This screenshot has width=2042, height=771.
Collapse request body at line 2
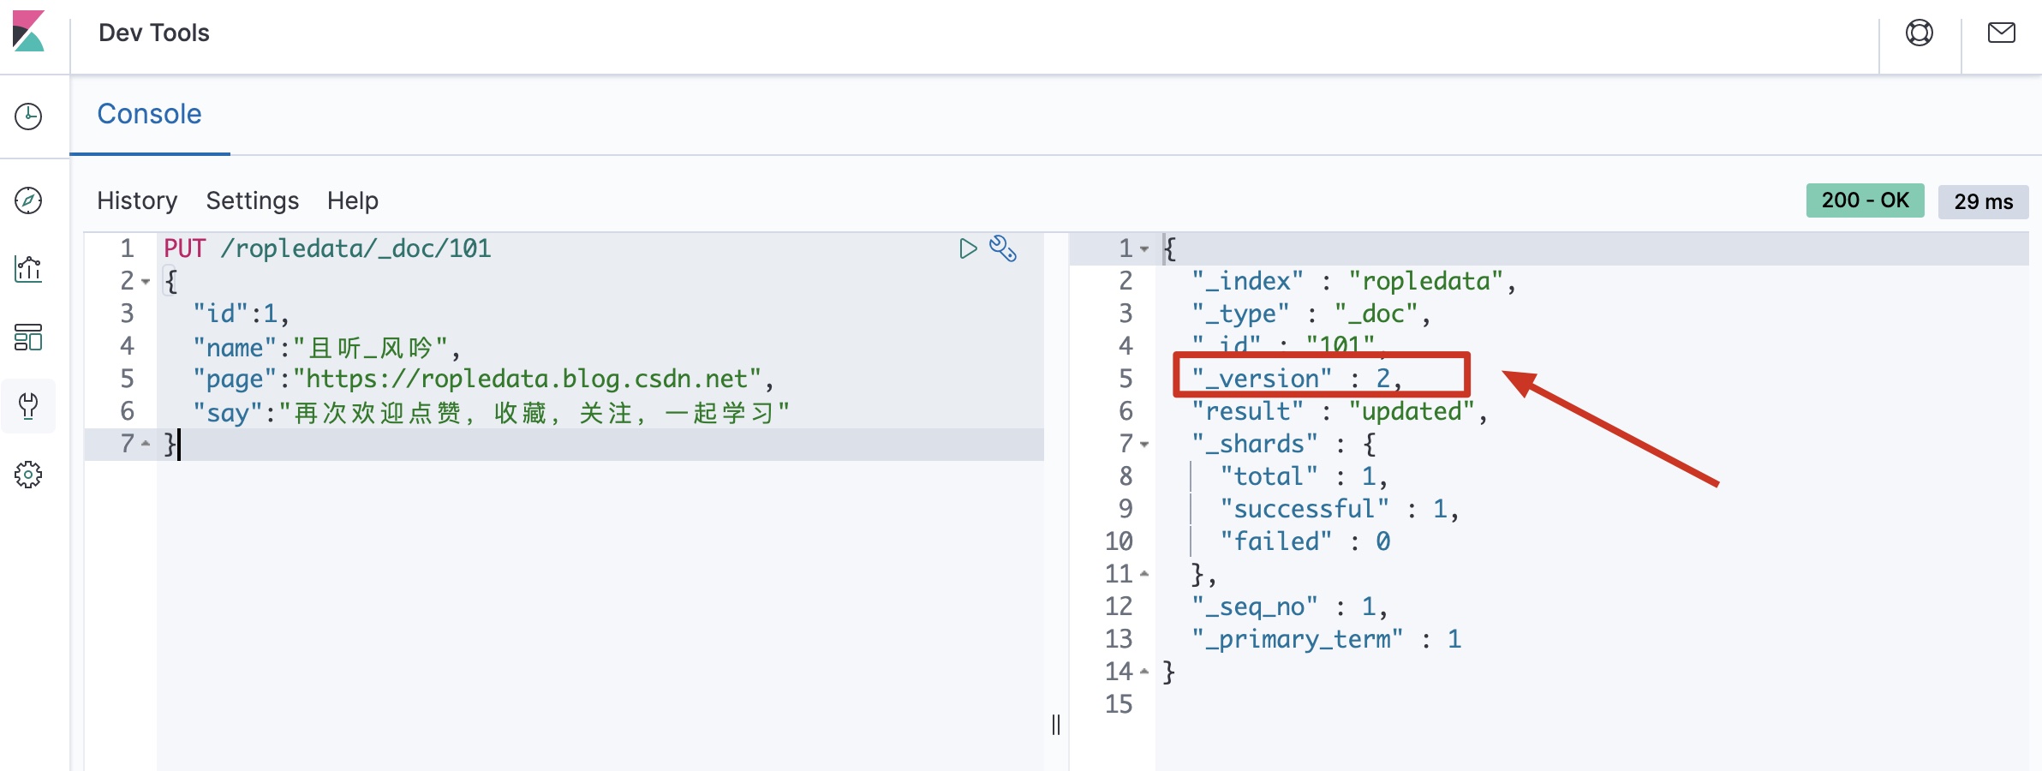(146, 282)
